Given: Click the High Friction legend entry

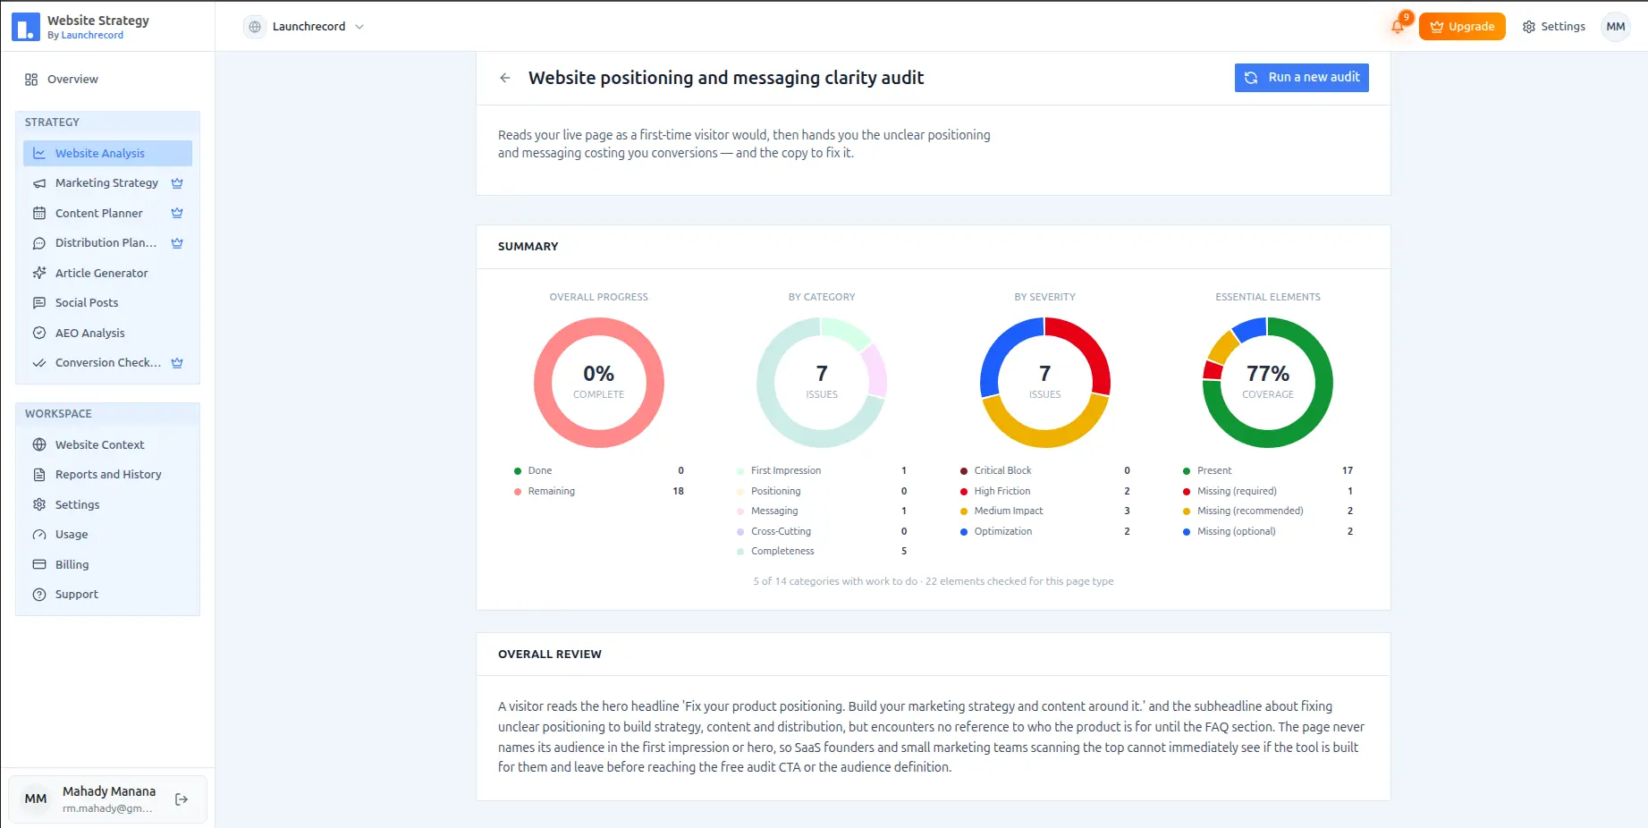Looking at the screenshot, I should tap(1044, 491).
